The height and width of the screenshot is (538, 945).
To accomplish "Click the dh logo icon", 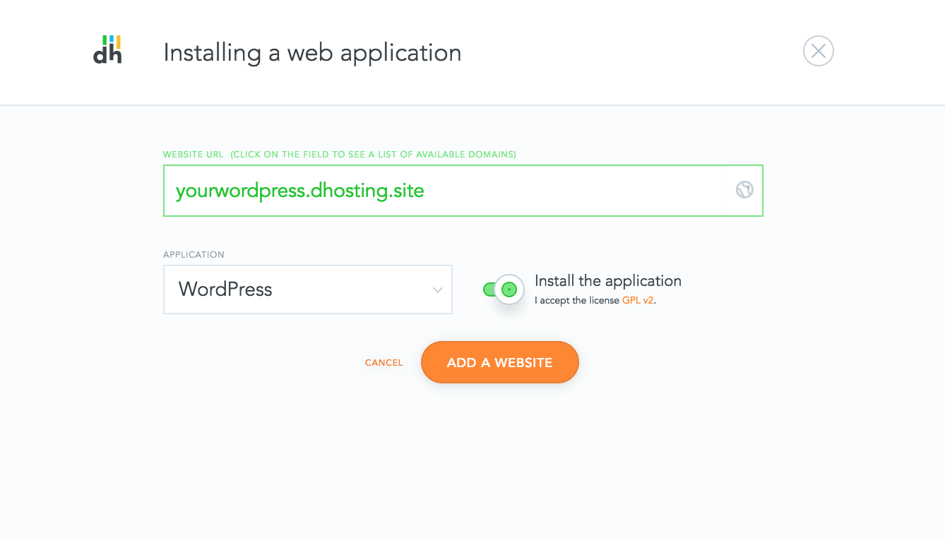I will pos(107,49).
